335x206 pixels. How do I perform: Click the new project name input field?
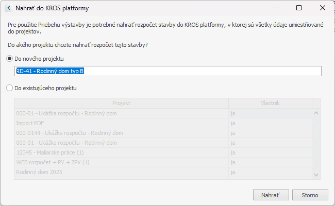click(168, 71)
